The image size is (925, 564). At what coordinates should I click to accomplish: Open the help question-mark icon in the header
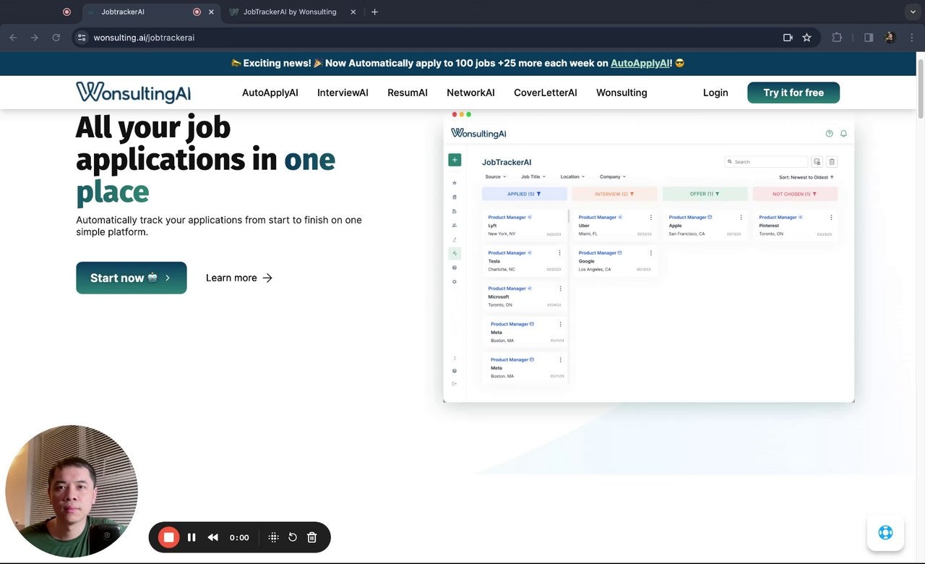[x=829, y=133]
